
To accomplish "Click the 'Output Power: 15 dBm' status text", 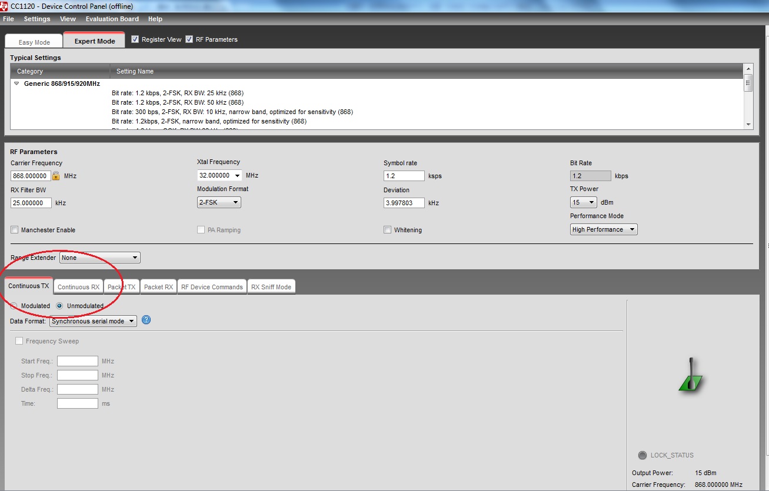I will pos(674,473).
